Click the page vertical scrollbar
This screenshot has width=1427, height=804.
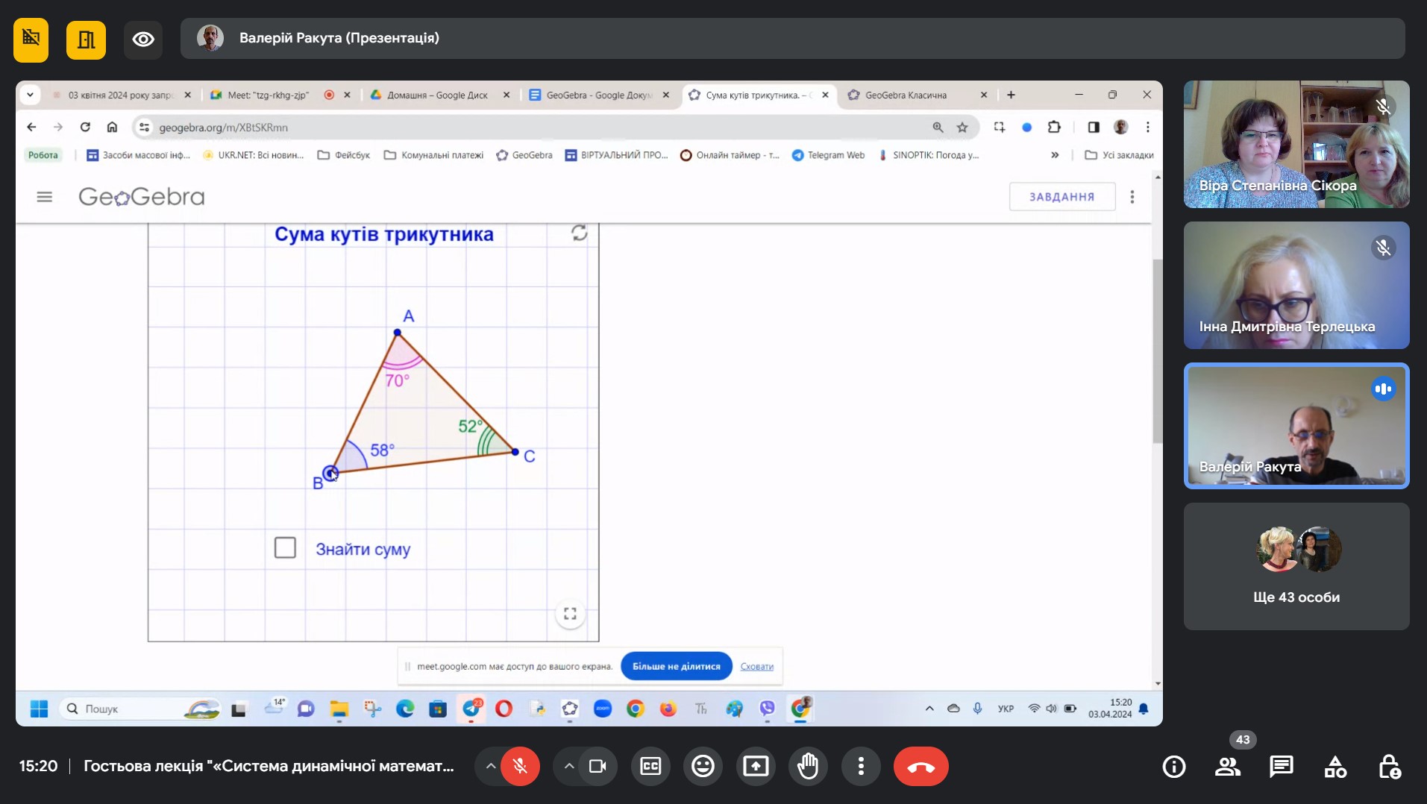[x=1157, y=351]
